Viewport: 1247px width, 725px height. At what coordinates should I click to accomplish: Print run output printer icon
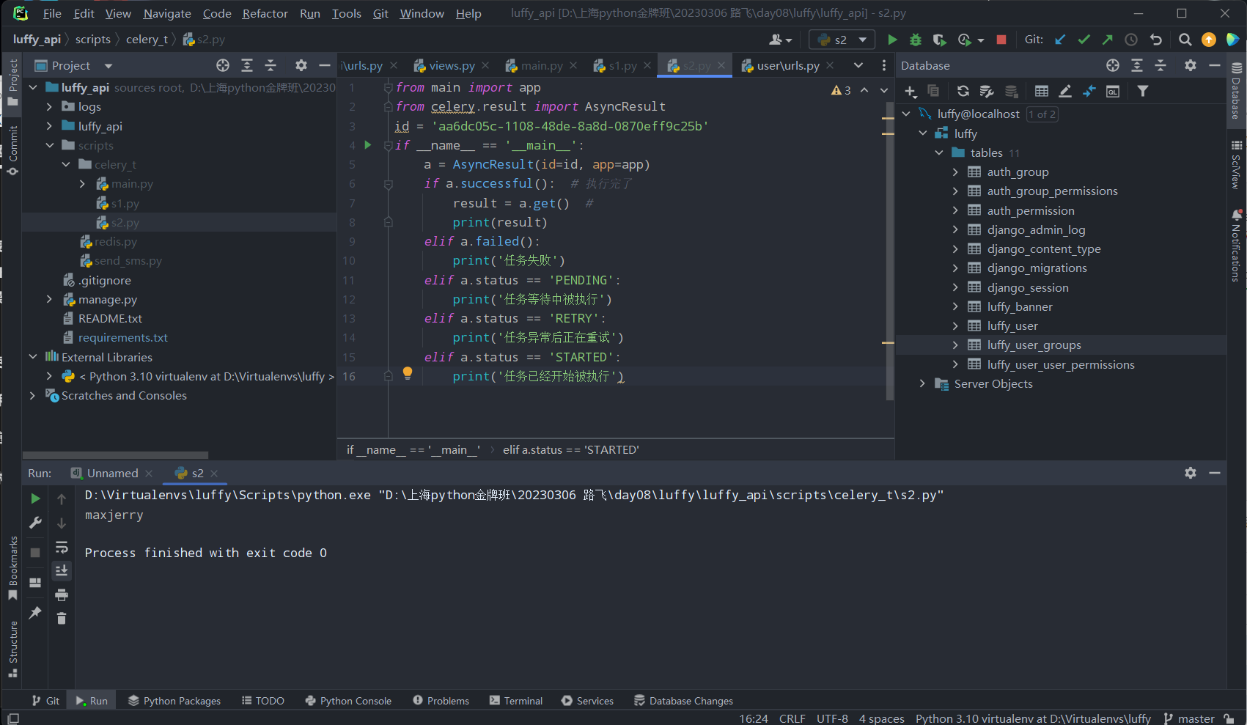(62, 595)
